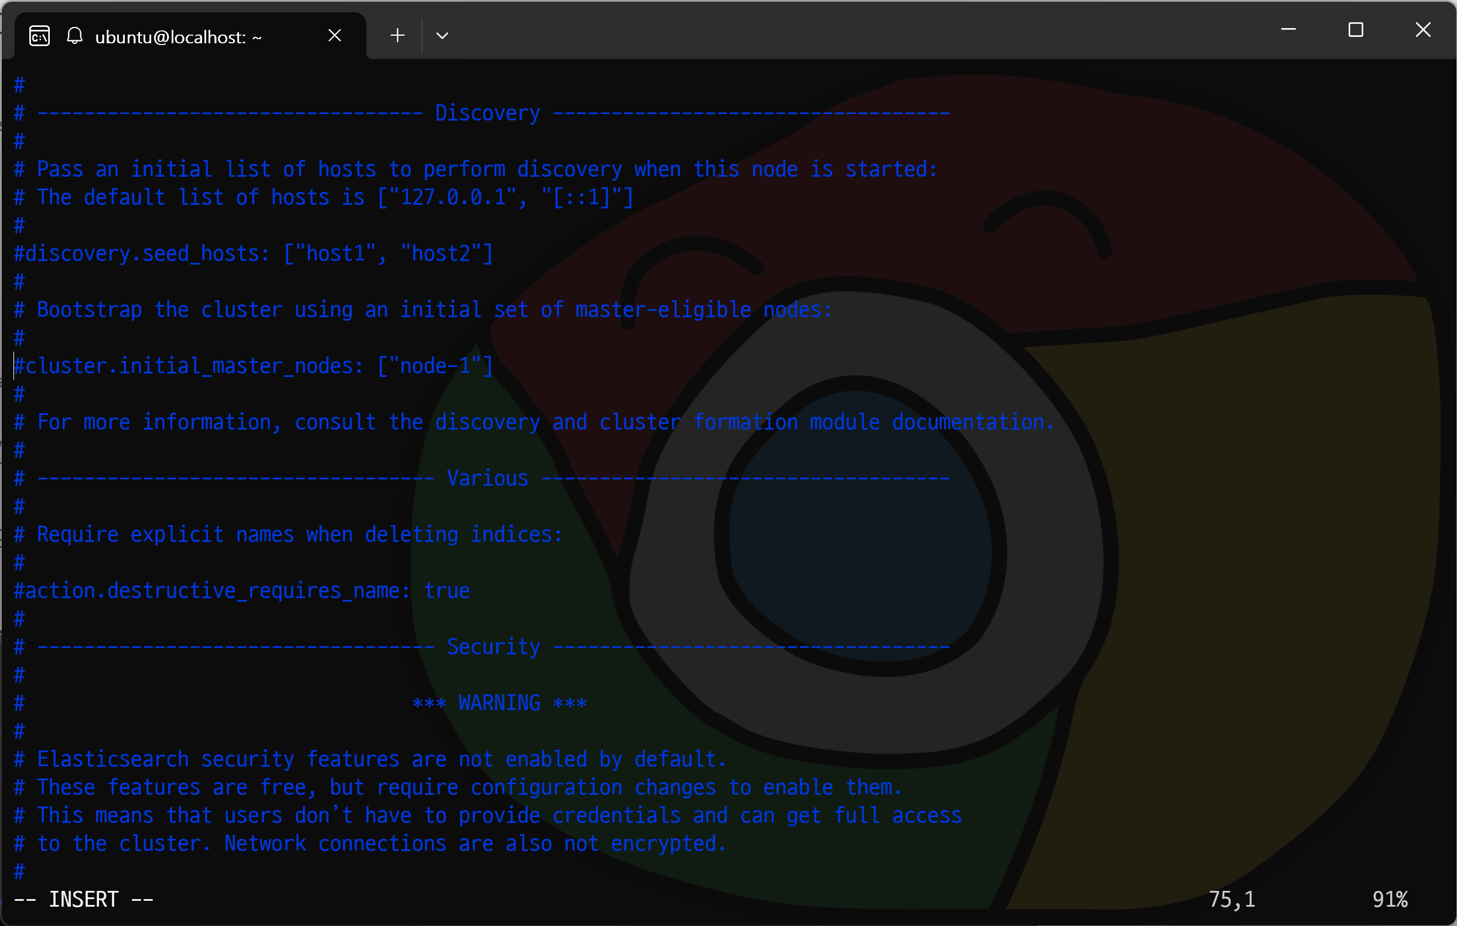Minimize the terminal window
Viewport: 1457px width, 926px height.
coord(1288,29)
